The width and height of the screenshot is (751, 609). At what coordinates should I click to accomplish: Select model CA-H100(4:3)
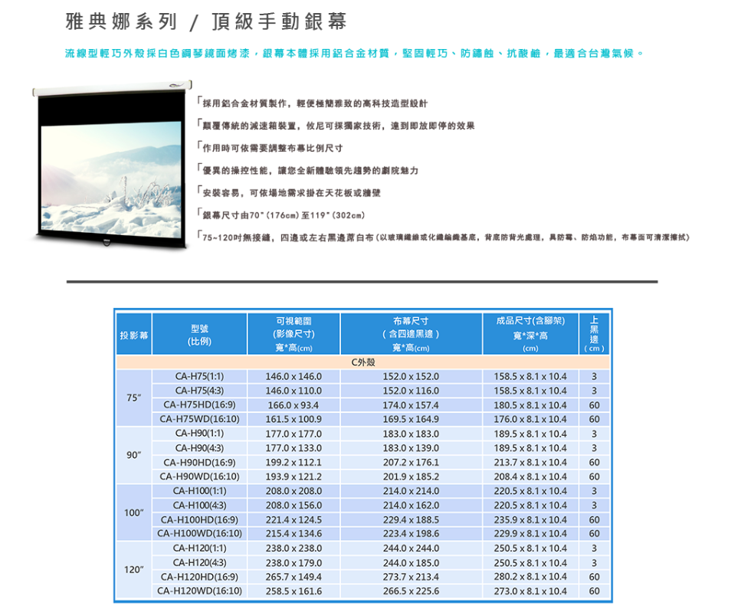[199, 505]
